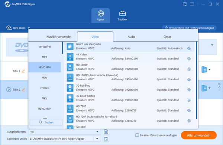Enable Zu einer Datei zusammenfügen checkbox
The image size is (223, 145).
(137, 135)
